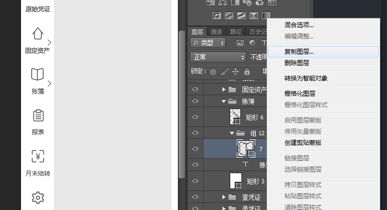Collapse the 组 12 layer group

232,133
